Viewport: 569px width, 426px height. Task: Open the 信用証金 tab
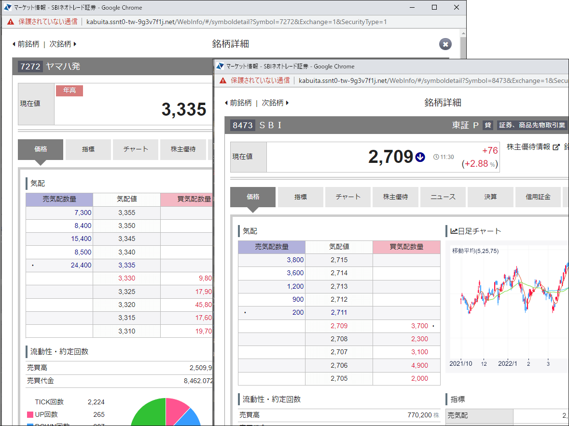click(x=538, y=197)
